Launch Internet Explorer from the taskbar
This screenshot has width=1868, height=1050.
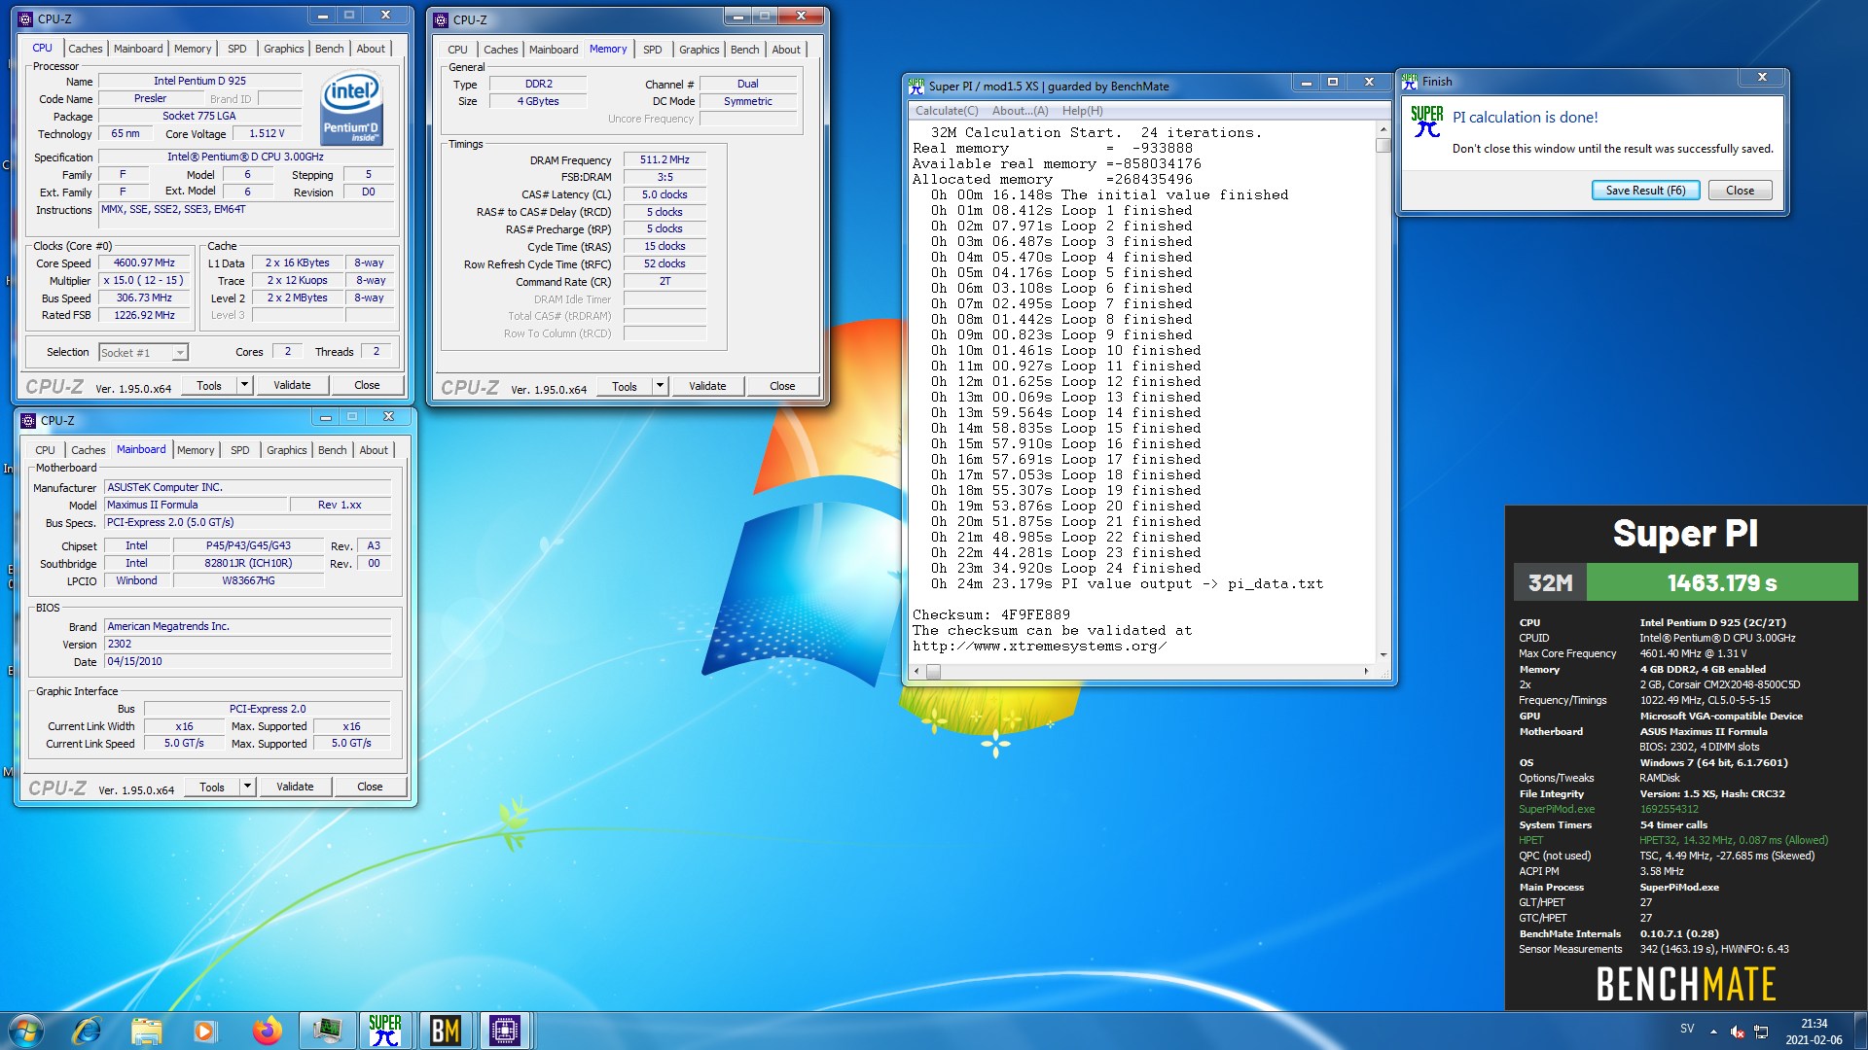pyautogui.click(x=87, y=1031)
